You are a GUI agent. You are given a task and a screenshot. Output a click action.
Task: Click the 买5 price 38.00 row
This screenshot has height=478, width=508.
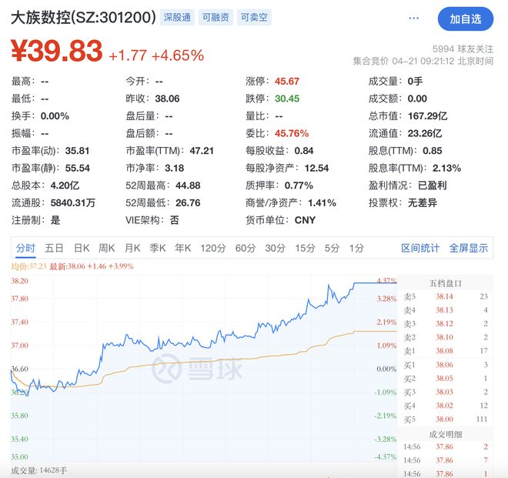coord(446,420)
